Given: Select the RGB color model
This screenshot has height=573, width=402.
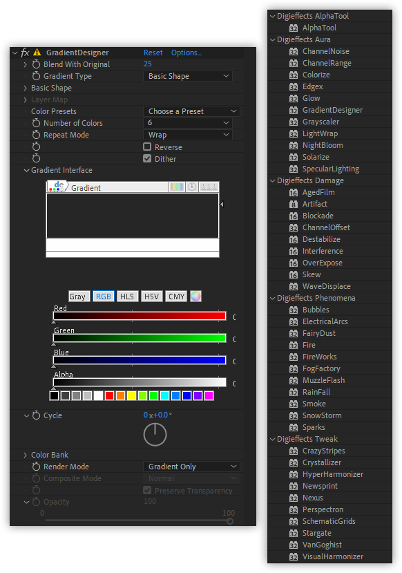Looking at the screenshot, I should (x=104, y=297).
